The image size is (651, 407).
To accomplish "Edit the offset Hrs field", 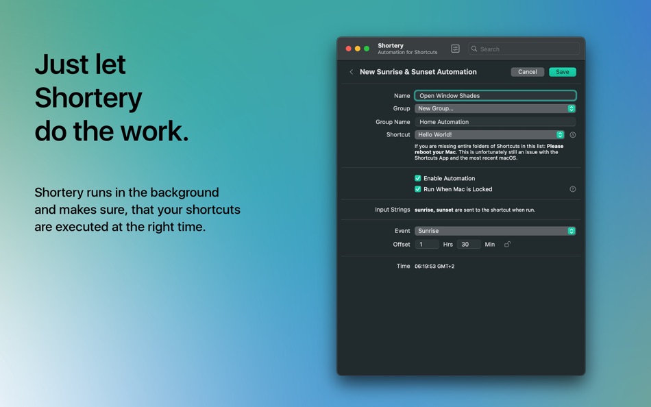I will pos(427,244).
